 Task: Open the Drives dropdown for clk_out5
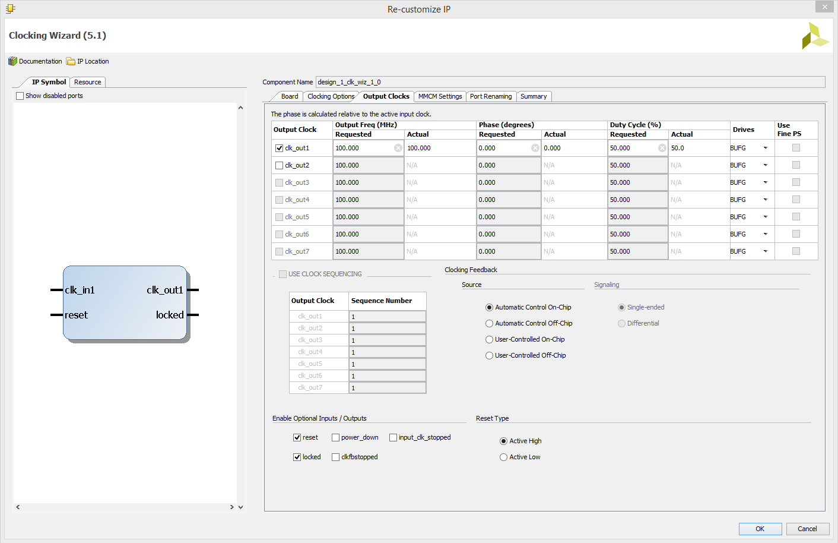pos(766,217)
